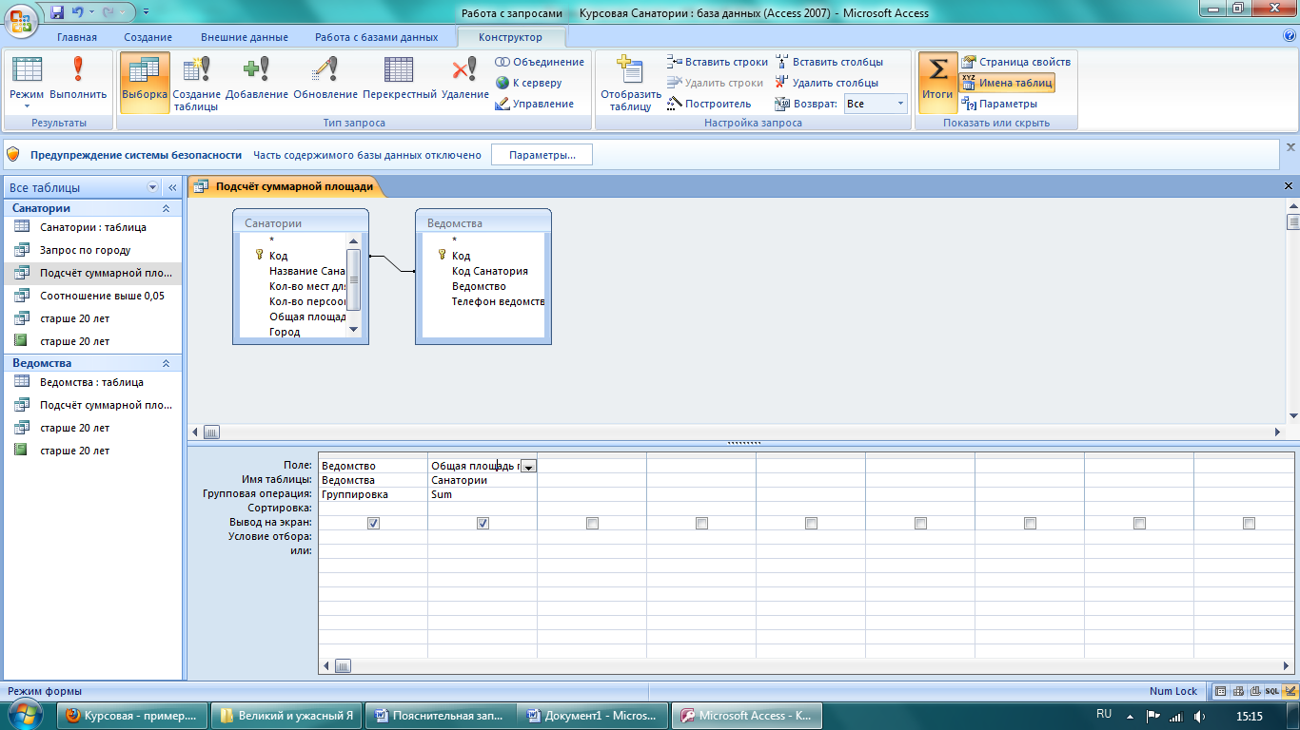Select Подсчёт суммарной площади document tab
1300x730 pixels.
tap(286, 186)
